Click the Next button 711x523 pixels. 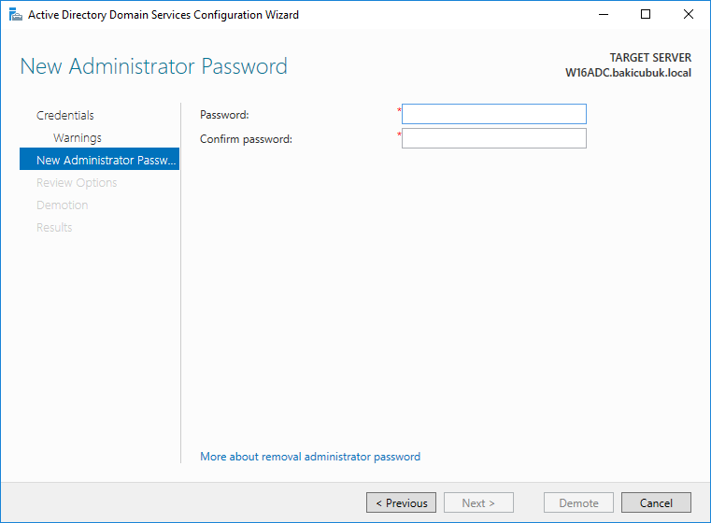click(478, 502)
